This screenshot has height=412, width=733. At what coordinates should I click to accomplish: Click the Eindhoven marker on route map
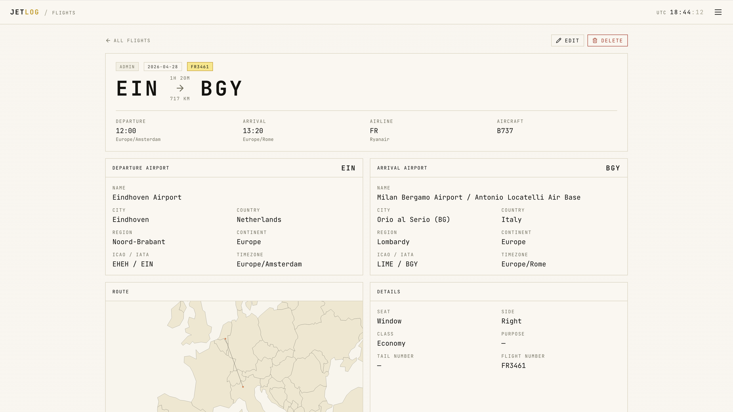click(225, 339)
